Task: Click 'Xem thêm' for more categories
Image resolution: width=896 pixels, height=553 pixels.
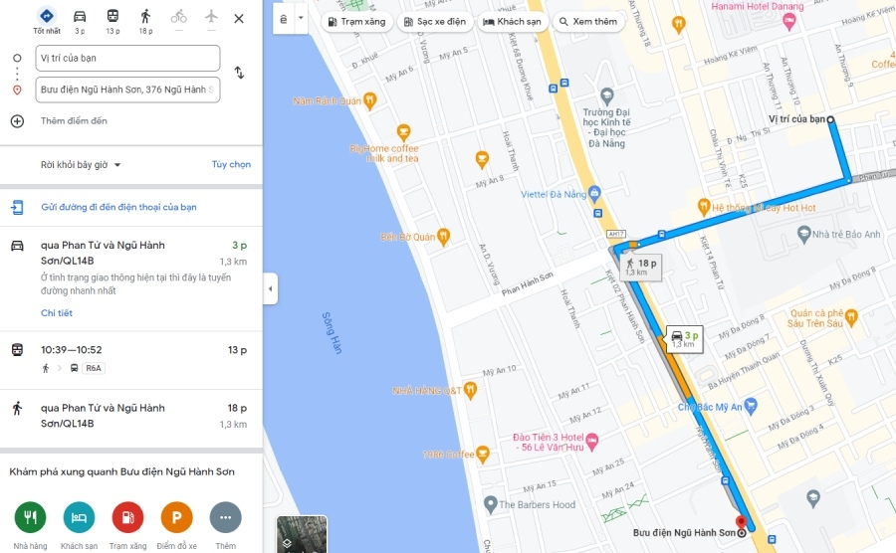Action: [588, 22]
